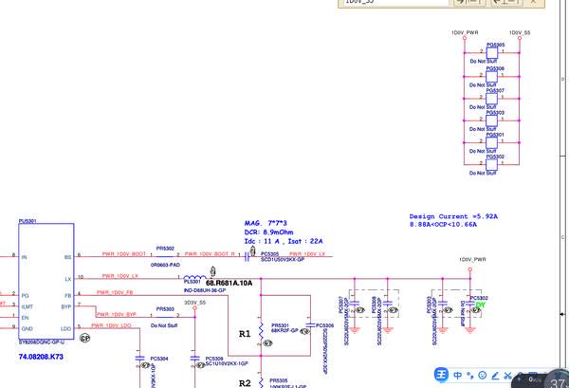Open emoji panel in the IME toolbar

pos(483,376)
